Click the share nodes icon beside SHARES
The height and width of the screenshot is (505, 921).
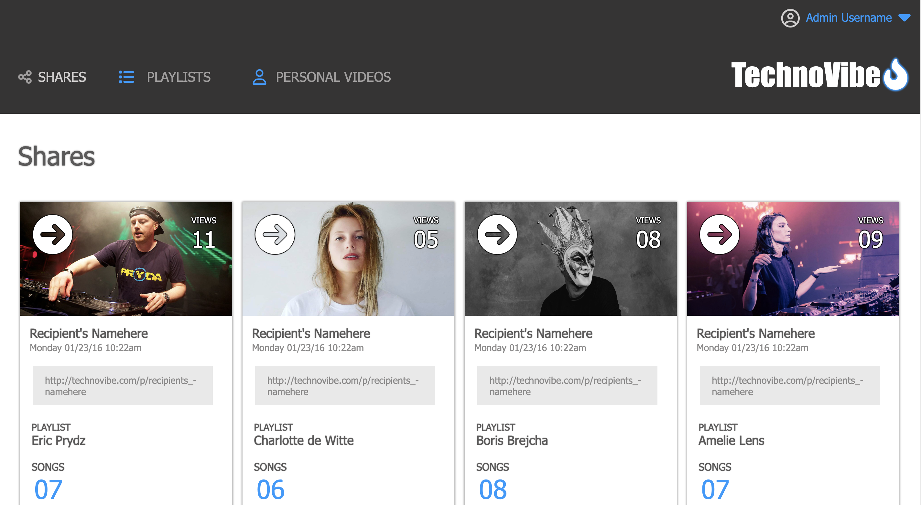coord(25,77)
